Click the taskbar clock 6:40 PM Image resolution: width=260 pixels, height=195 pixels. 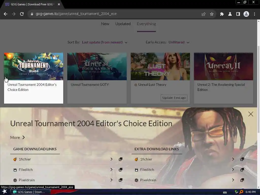251,192
